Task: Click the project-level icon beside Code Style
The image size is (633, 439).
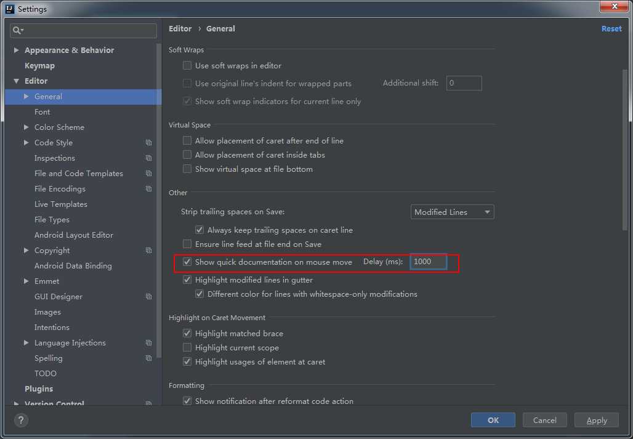Action: pos(148,143)
